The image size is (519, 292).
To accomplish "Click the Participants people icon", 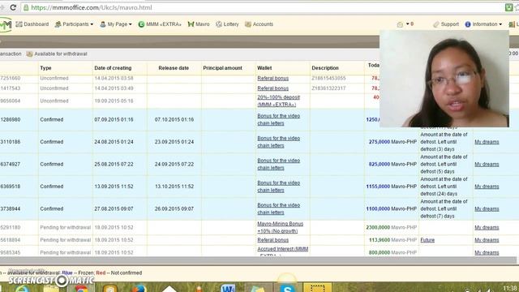I will [58, 24].
